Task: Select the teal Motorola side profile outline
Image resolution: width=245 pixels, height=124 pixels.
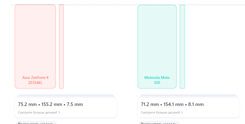Action: [182, 46]
